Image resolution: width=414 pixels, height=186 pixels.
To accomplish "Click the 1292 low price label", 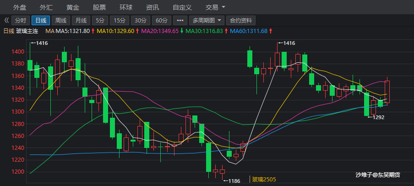I will [378, 117].
